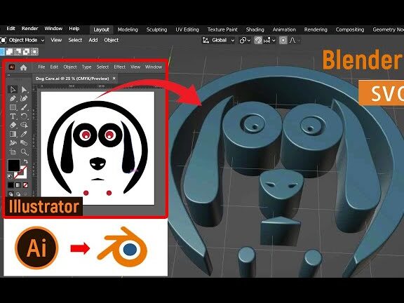404x303 pixels.
Task: Switch to UV Editing workspace tab
Action: point(187,29)
